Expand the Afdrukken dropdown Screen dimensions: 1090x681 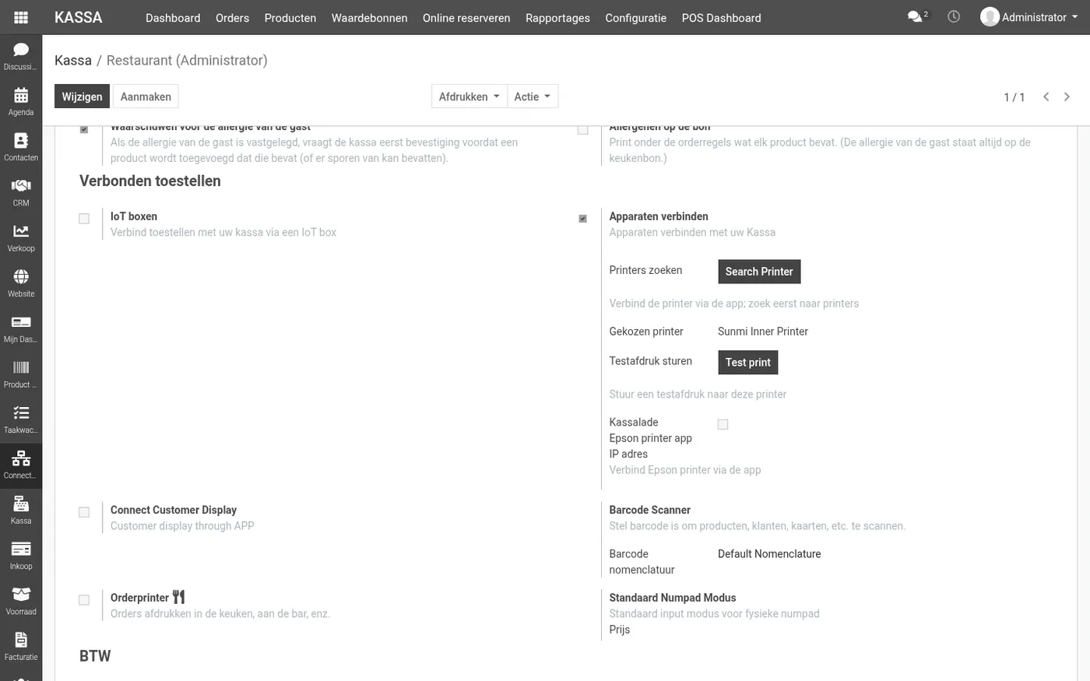pyautogui.click(x=469, y=97)
